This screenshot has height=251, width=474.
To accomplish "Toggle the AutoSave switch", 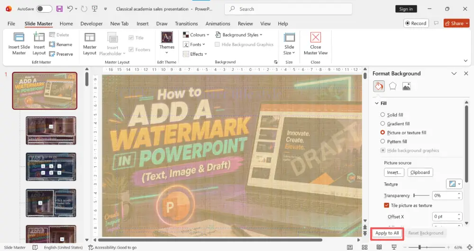I will (44, 9).
